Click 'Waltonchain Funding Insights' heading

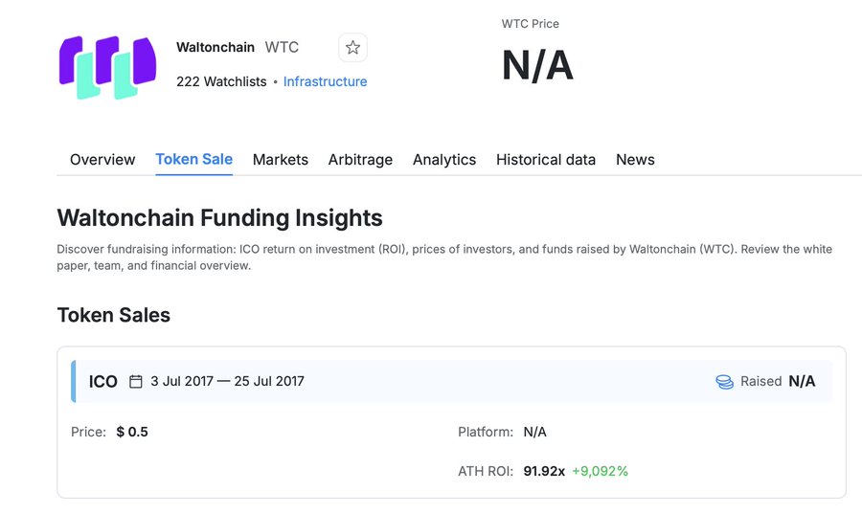tap(220, 218)
